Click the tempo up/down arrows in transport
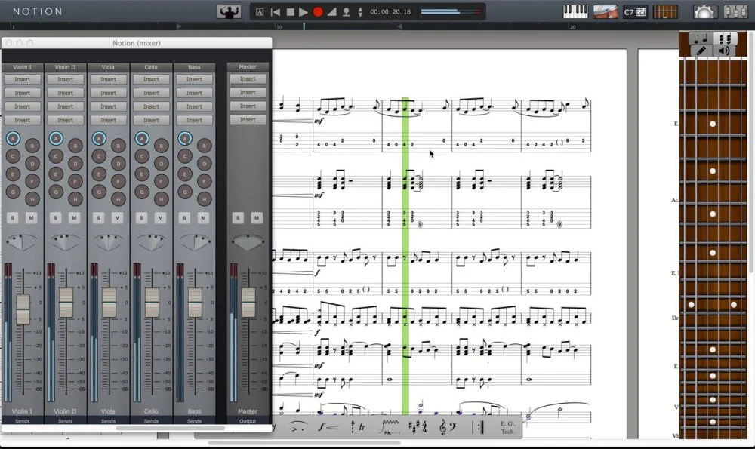The width and height of the screenshot is (755, 449). tap(360, 12)
